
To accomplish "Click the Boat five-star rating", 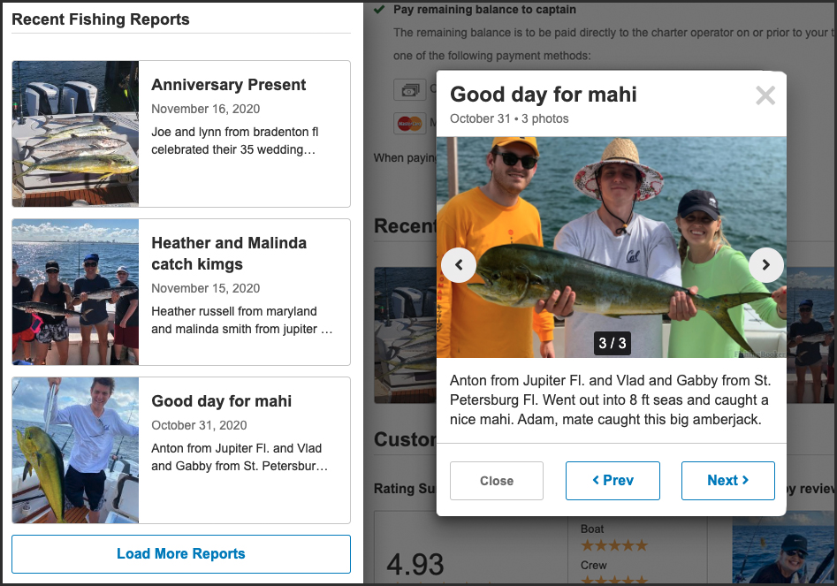I will [x=613, y=545].
